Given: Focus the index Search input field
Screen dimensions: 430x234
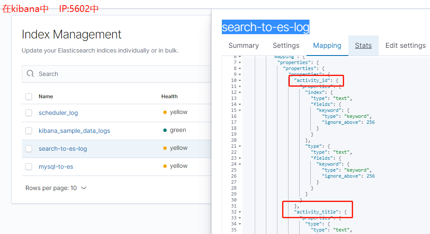Looking at the screenshot, I should 117,74.
